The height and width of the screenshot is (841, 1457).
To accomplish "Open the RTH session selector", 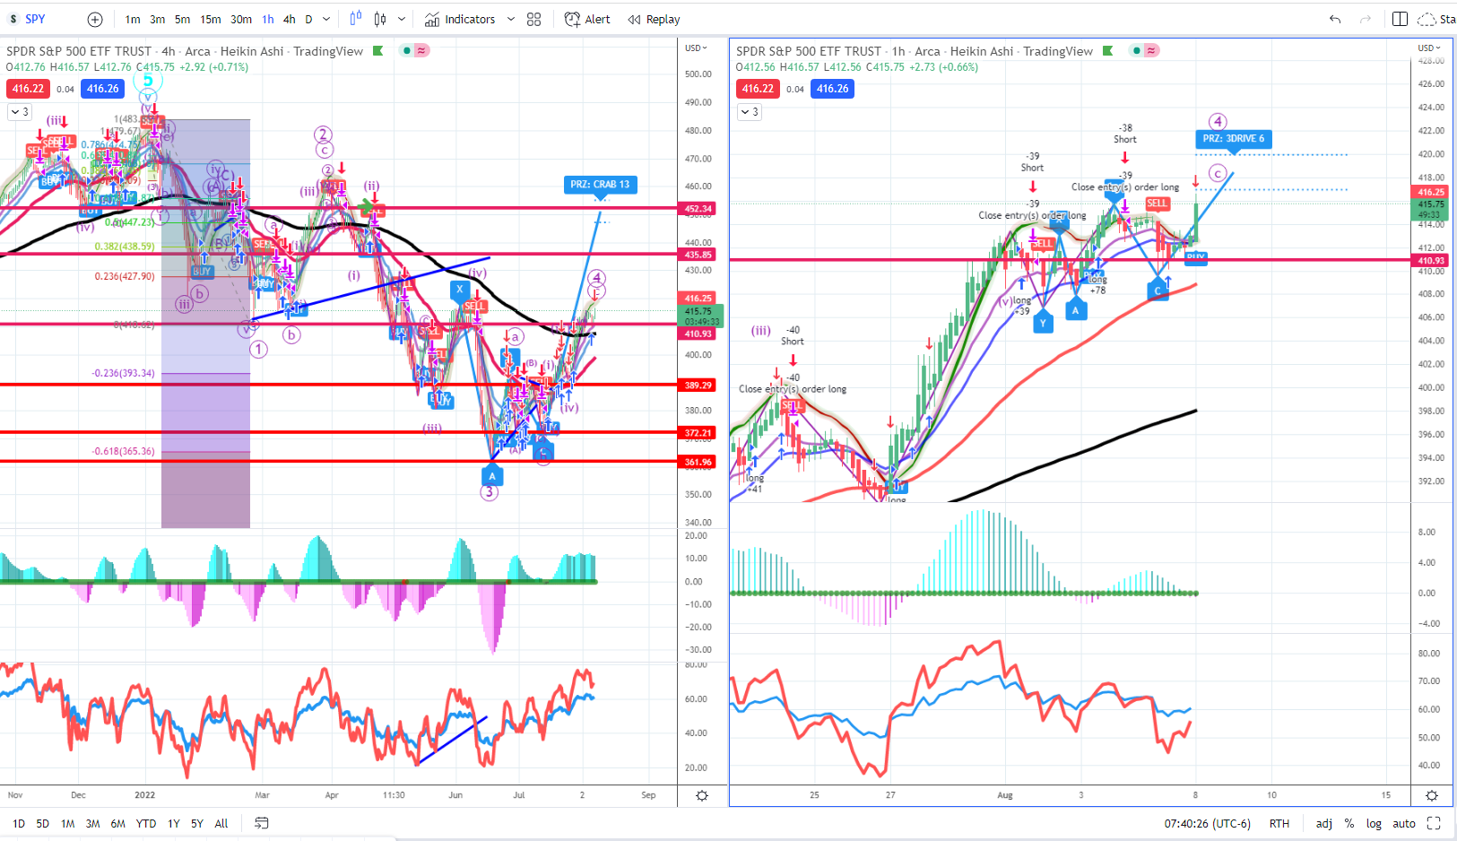I will point(1279,823).
